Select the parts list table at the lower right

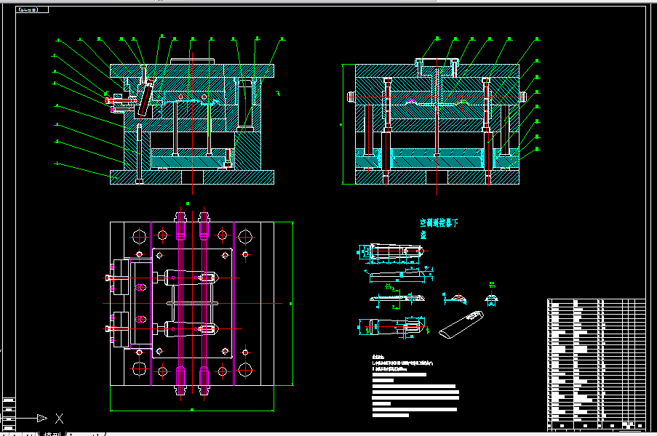click(x=596, y=364)
